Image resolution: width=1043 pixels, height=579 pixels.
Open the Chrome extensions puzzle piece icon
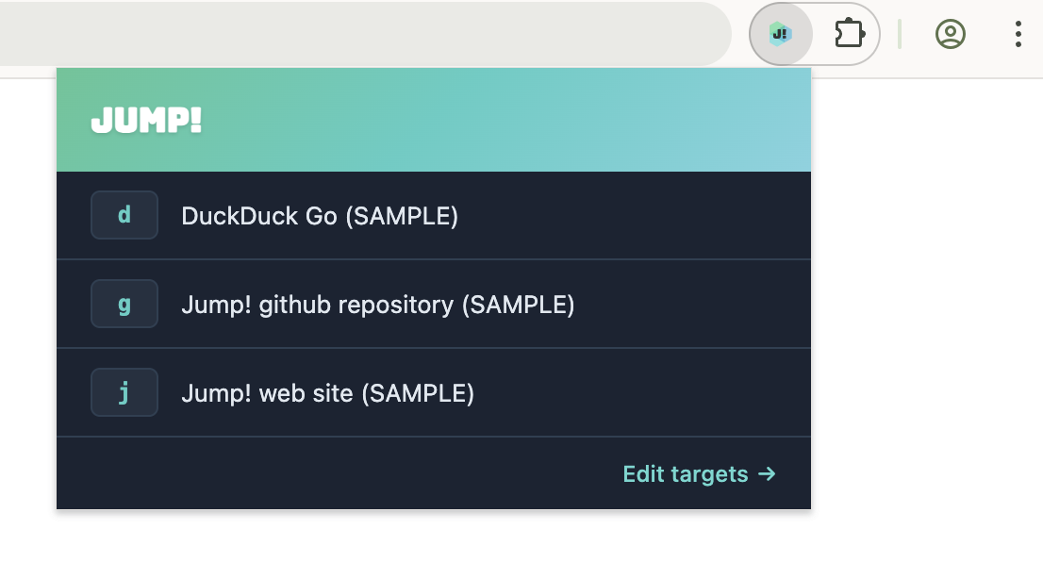tap(848, 33)
